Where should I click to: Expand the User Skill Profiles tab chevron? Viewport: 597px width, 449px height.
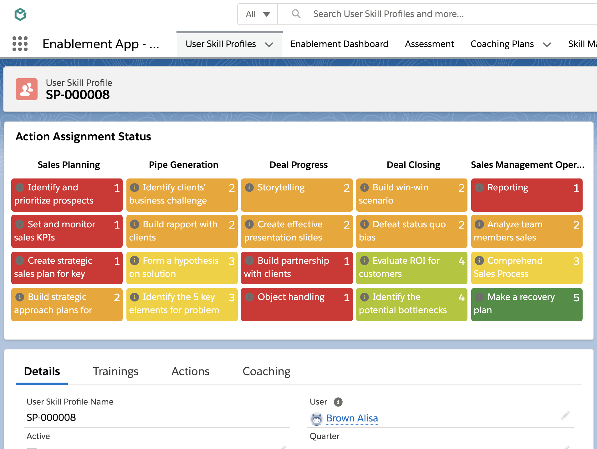(269, 45)
